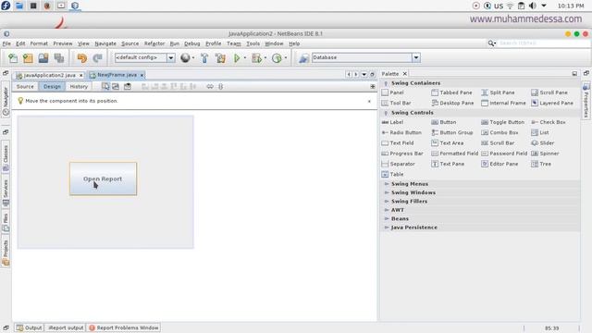Viewport: 592px width, 333px height.
Task: Expand the Swing Menus palette category
Action: (x=387, y=184)
